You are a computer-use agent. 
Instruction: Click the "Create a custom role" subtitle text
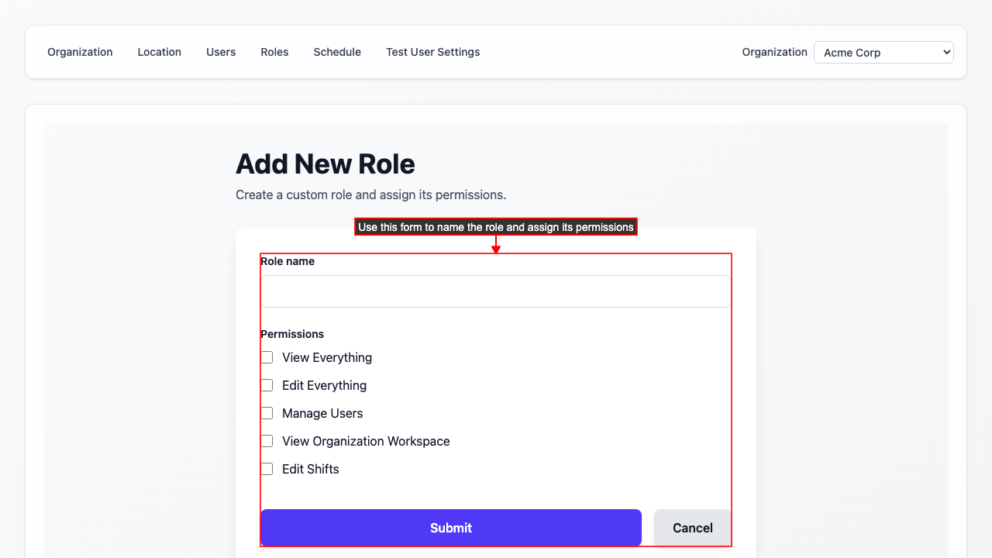pyautogui.click(x=370, y=195)
